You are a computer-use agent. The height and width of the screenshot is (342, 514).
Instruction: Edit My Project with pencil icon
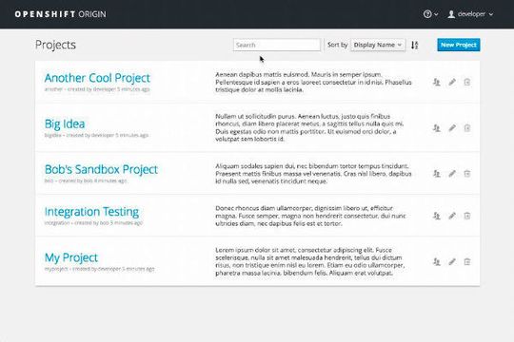click(452, 261)
